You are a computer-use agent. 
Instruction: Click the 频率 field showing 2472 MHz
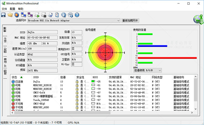(42, 71)
